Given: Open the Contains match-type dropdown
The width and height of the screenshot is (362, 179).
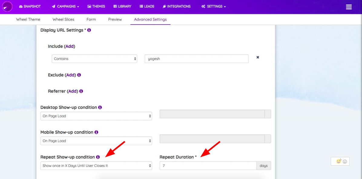Looking at the screenshot, I should tap(94, 59).
